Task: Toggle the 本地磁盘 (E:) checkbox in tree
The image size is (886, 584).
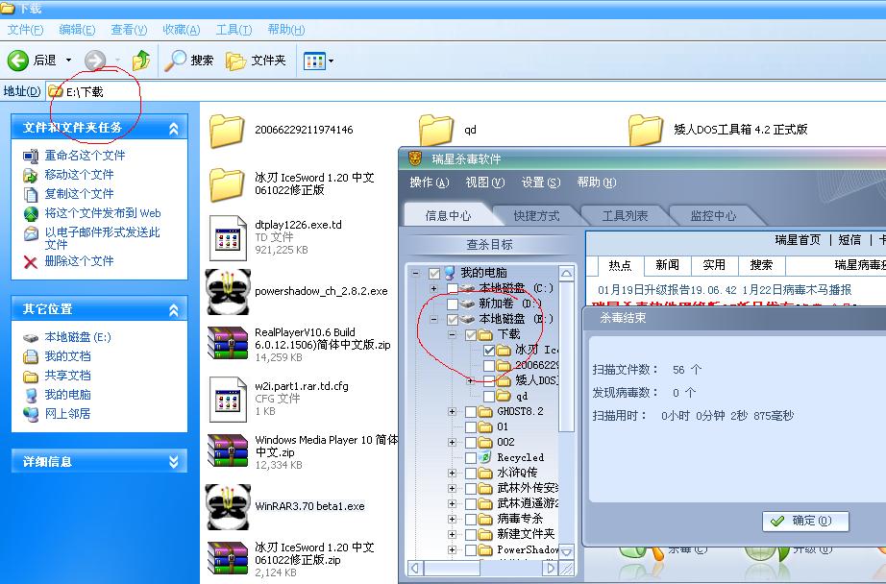Action: [452, 320]
